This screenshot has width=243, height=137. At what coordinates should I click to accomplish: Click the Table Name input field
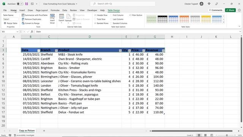11,19
